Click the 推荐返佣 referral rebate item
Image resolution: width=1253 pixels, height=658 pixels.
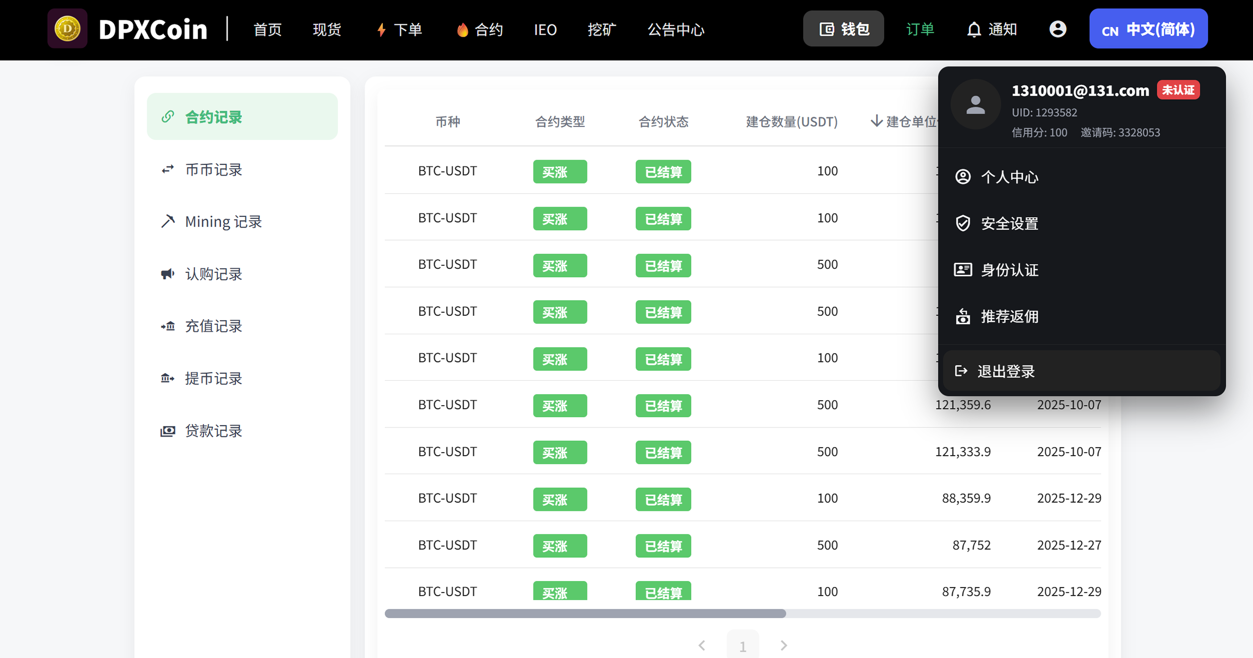[1009, 316]
